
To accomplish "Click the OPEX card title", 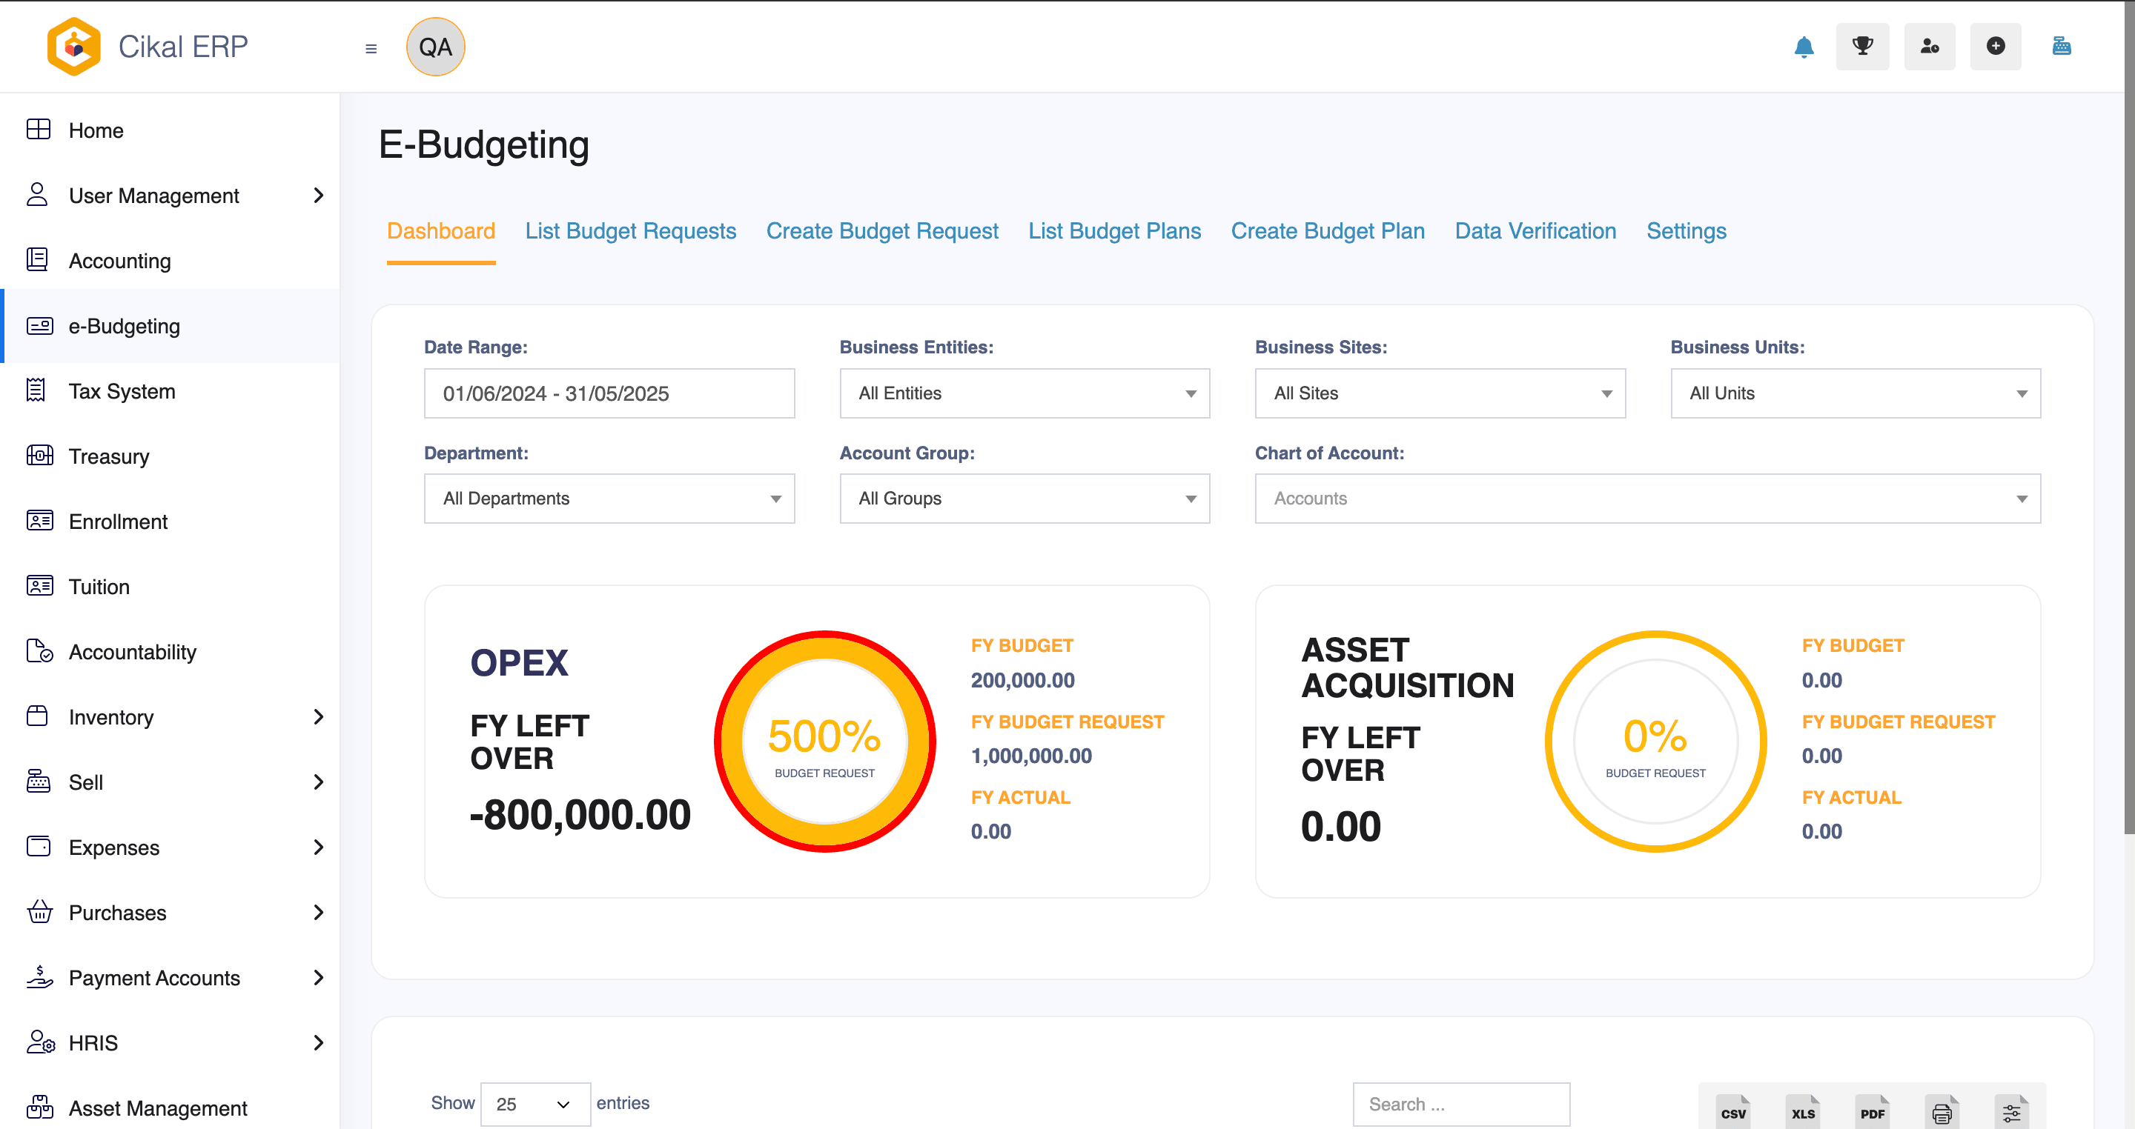I will 519,662.
